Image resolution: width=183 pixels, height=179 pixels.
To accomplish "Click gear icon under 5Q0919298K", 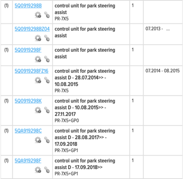I will (38, 110).
